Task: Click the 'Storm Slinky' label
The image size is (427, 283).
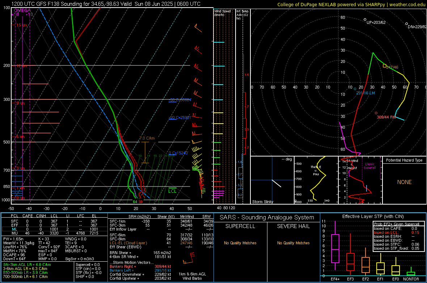Action: click(262, 202)
